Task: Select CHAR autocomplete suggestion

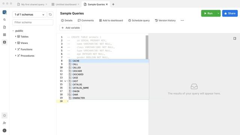Action: pyautogui.click(x=109, y=94)
